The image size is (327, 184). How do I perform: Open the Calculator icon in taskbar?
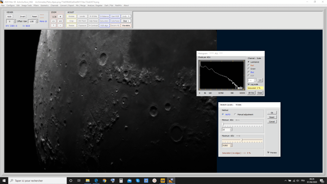point(121,180)
